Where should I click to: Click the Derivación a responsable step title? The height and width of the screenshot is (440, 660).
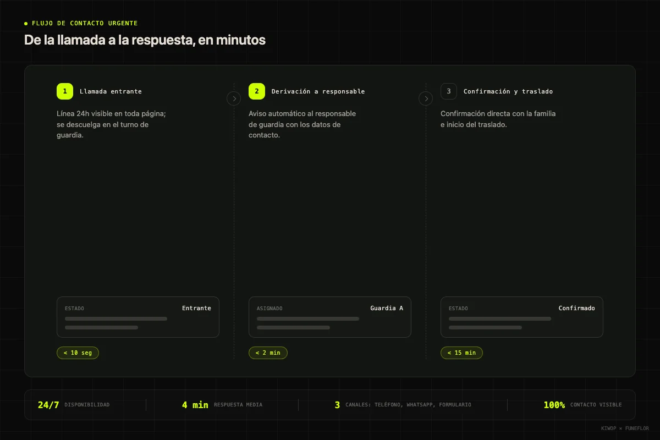pos(318,91)
